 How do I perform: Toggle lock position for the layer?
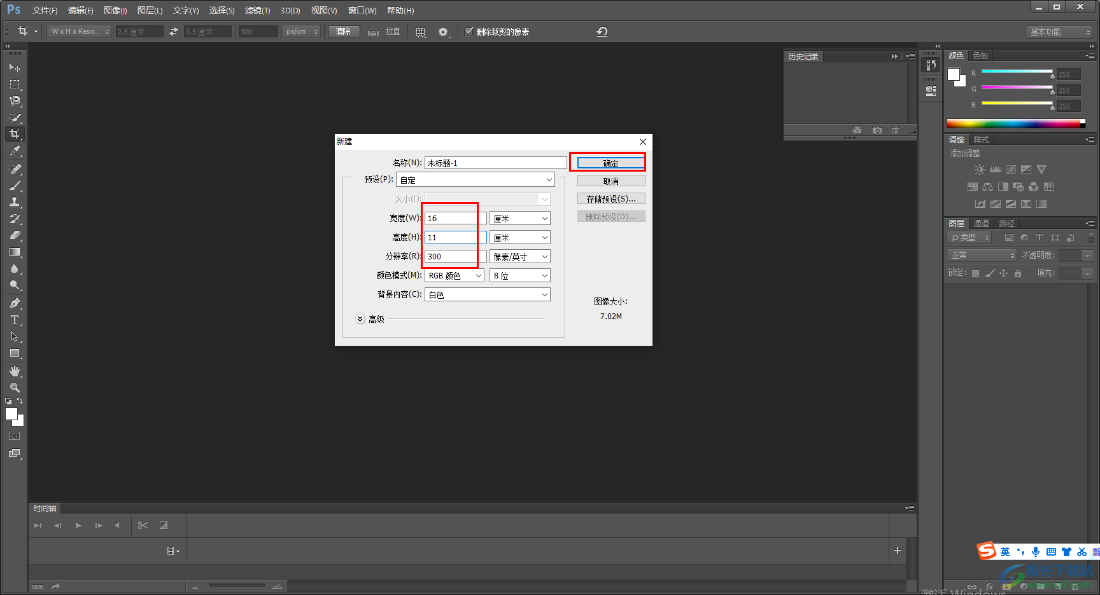click(1003, 273)
